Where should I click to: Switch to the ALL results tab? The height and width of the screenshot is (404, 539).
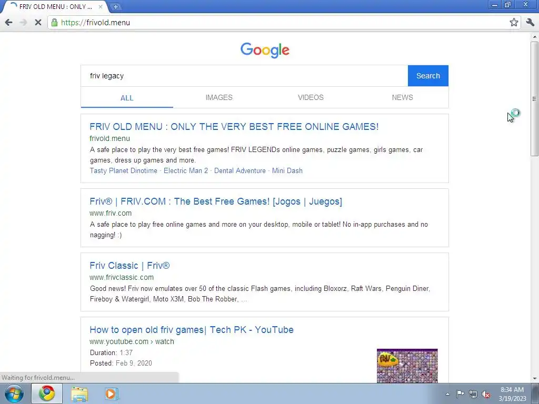pyautogui.click(x=127, y=98)
